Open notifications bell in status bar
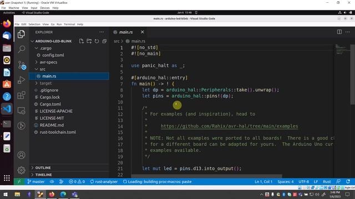The width and height of the screenshot is (355, 199). [348, 182]
